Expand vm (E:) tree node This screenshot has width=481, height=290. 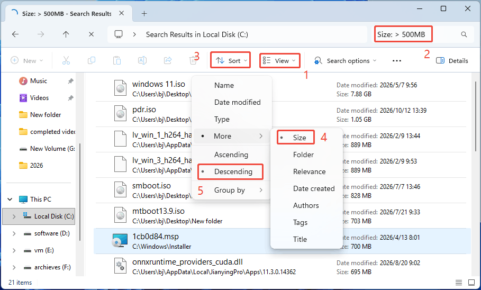click(14, 250)
